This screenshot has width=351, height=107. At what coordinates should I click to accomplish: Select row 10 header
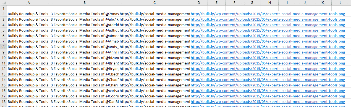tap(4, 58)
